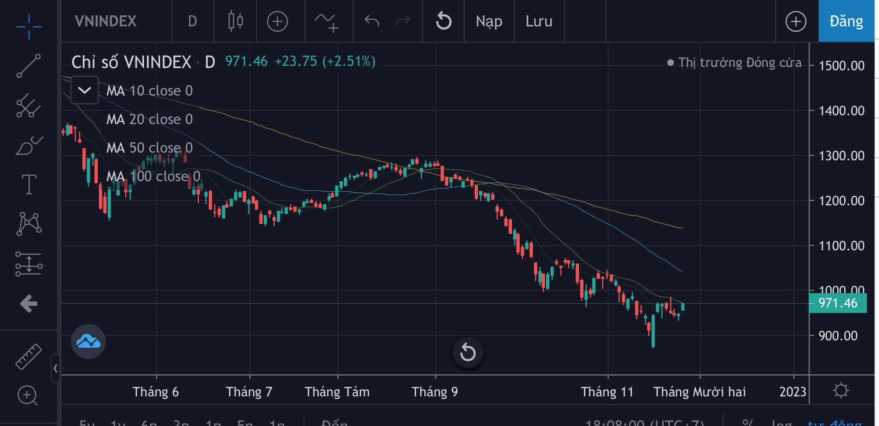The image size is (879, 426).
Task: Open the XABCD pattern tools
Action: [29, 224]
